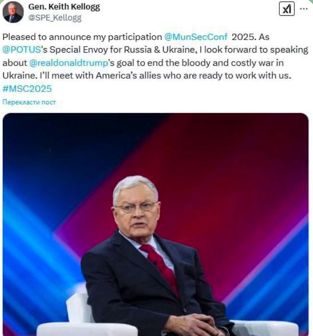Open the @MunSecConf mention link
This screenshot has width=313, height=336.
pos(196,37)
